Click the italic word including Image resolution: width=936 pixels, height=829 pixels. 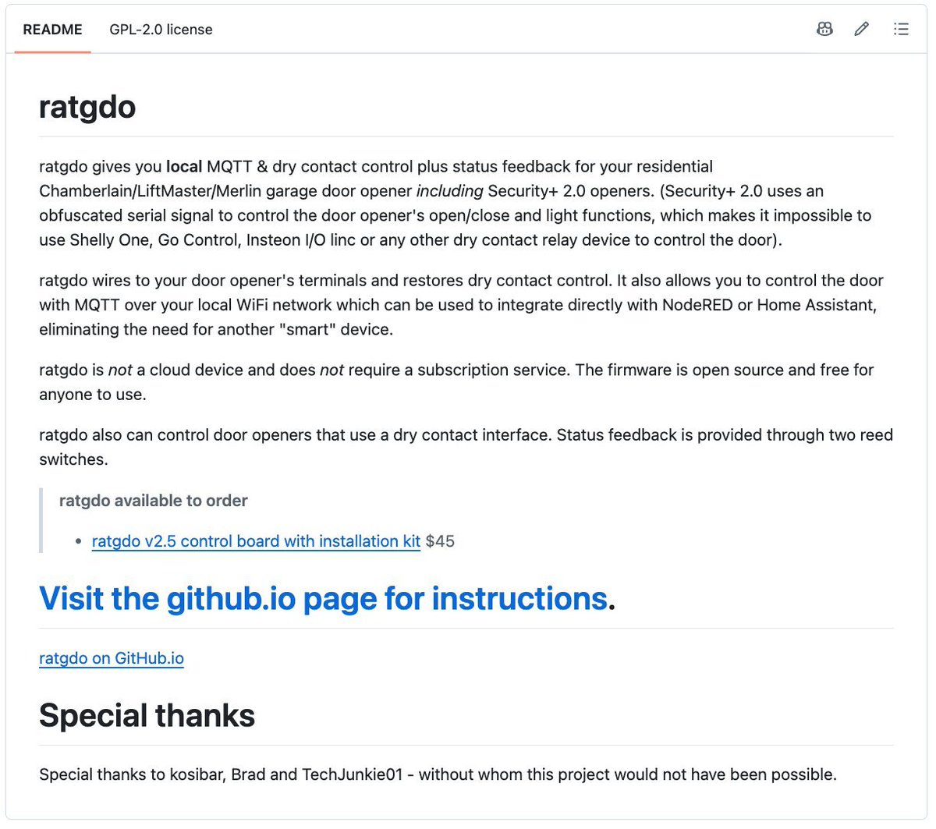coord(450,191)
